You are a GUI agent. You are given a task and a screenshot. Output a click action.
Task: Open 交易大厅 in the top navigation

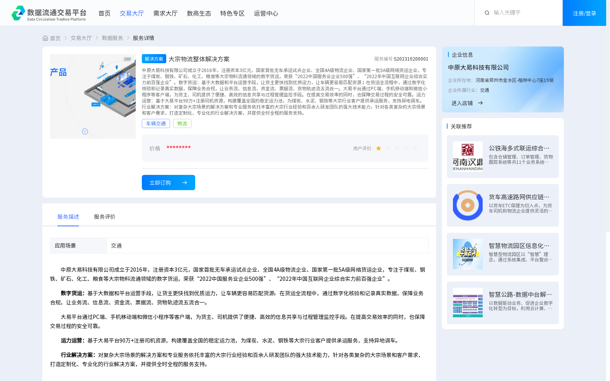[x=132, y=13]
